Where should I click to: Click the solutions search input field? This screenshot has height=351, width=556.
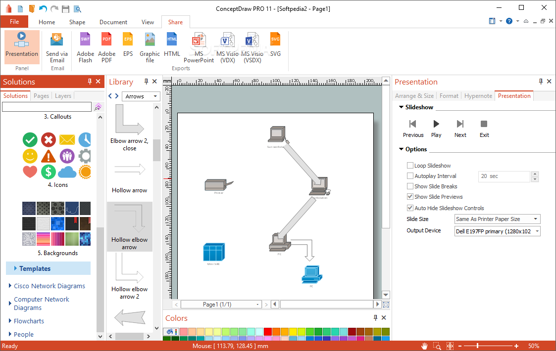click(x=47, y=107)
